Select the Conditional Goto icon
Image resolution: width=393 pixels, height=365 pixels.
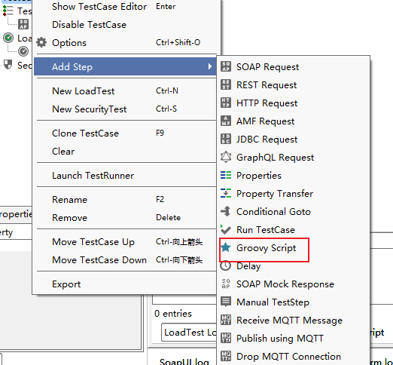226,211
